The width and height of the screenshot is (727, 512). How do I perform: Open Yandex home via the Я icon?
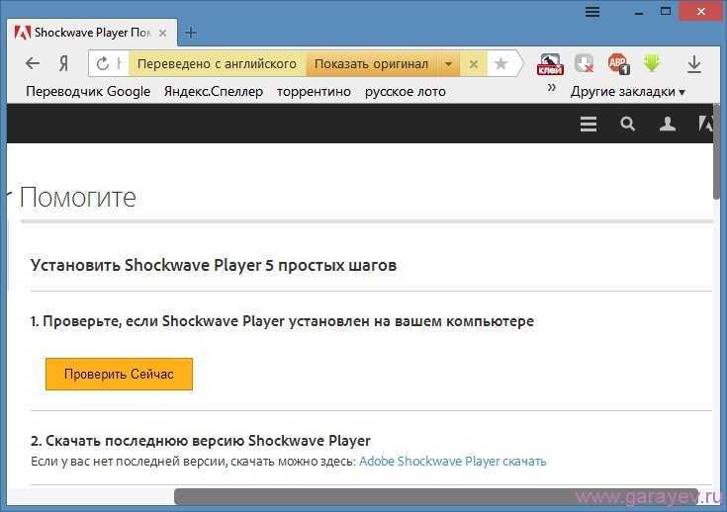64,63
